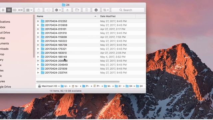
Task: Select the 20170424-185149 folder name
Action: pyautogui.click(x=56, y=57)
